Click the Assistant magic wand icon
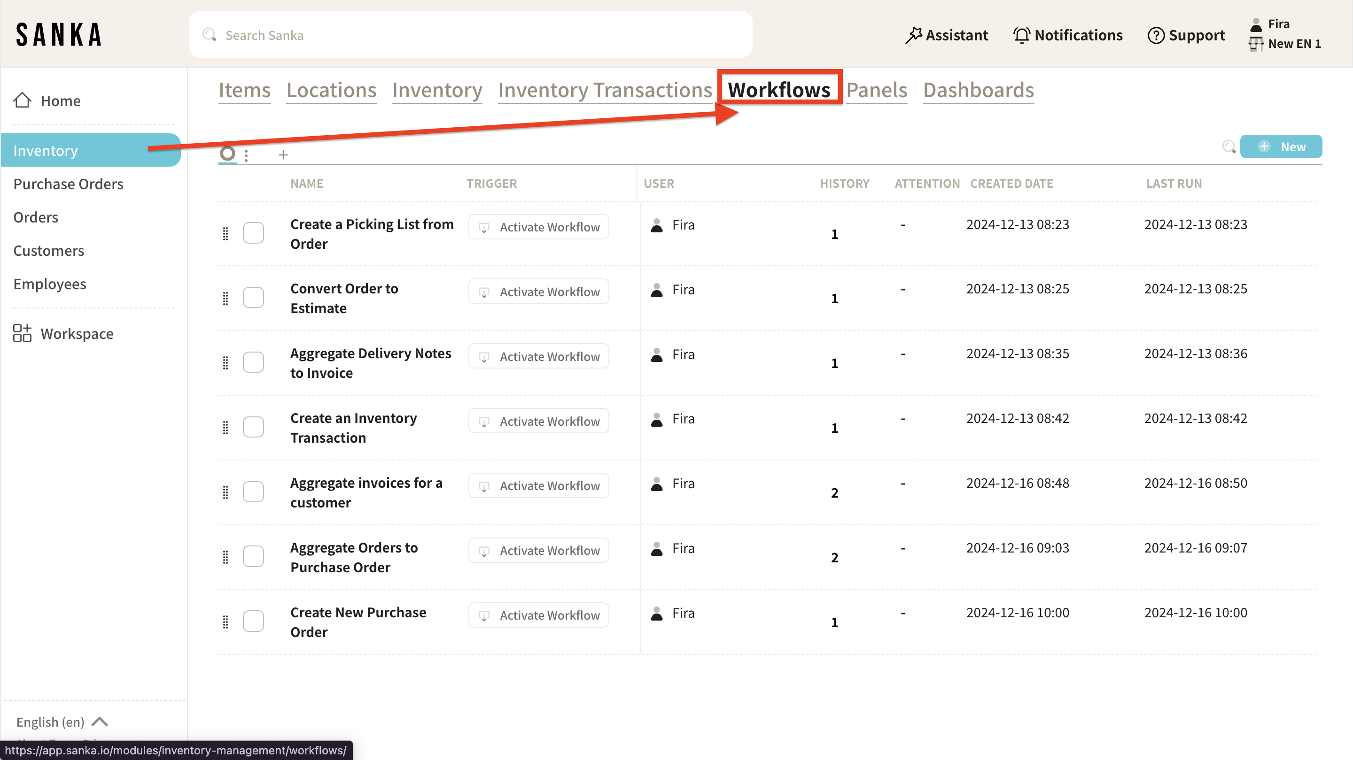 click(x=913, y=35)
